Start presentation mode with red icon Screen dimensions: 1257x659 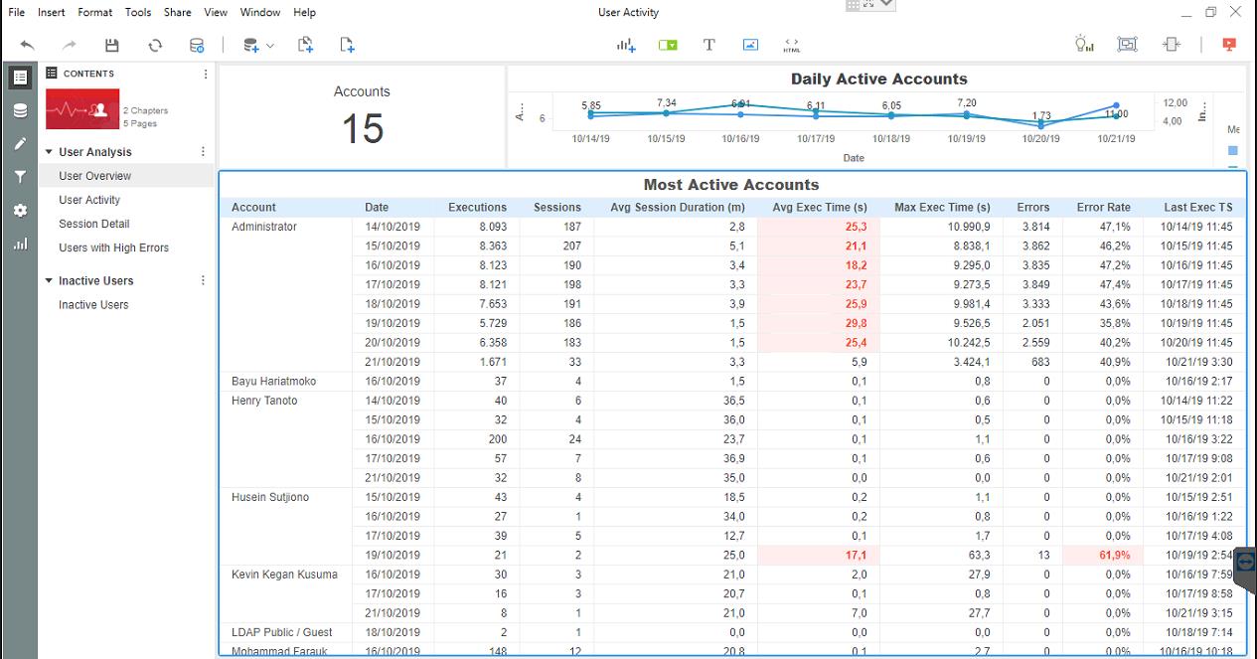click(x=1229, y=45)
